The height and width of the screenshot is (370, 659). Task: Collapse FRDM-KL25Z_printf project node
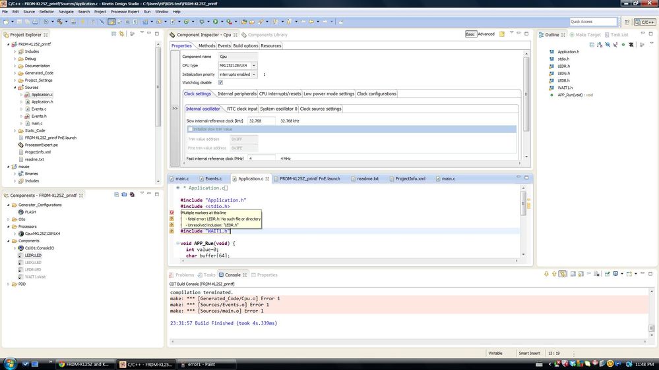9,44
